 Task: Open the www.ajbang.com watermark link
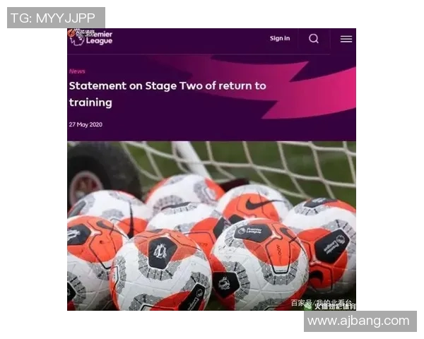point(360,321)
